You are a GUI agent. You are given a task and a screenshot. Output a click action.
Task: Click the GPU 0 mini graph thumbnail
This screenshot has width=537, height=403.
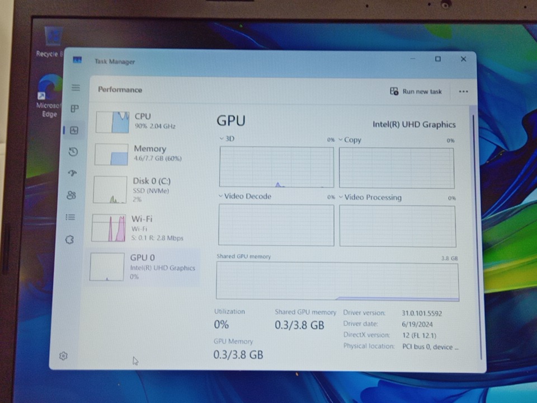coord(107,267)
